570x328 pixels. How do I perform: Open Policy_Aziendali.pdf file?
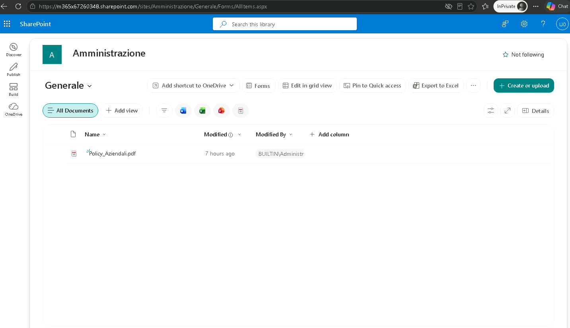tap(112, 153)
